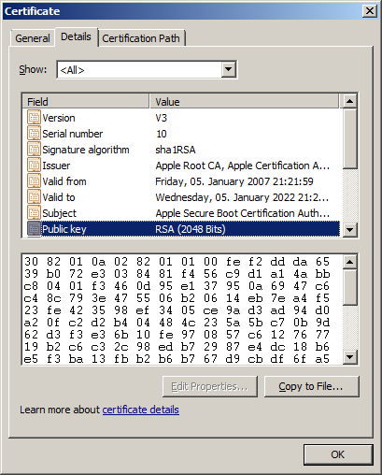Viewport: 382px width, 475px height.
Task: Click the Valid to field icon
Action: click(34, 197)
